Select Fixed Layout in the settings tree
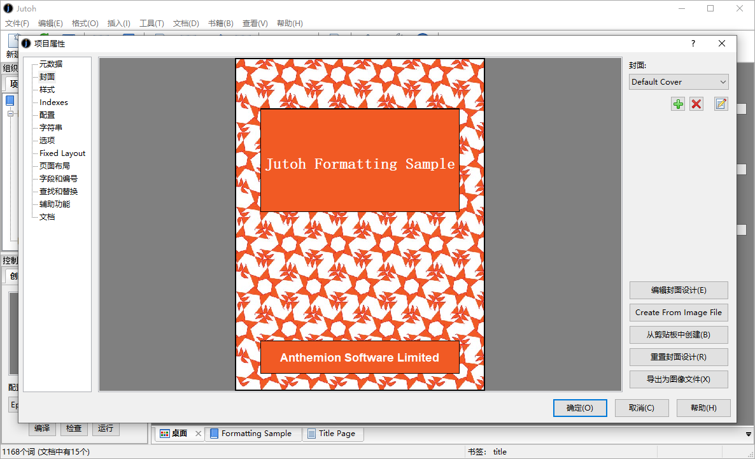This screenshot has height=459, width=755. pyautogui.click(x=62, y=153)
